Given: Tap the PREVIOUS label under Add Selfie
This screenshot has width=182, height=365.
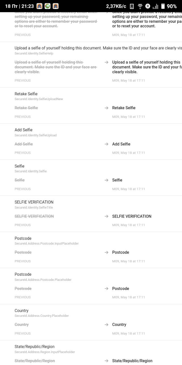Looking at the screenshot, I should [x=22, y=153].
